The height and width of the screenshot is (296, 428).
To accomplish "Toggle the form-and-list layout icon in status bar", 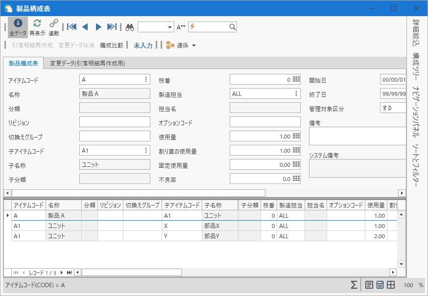I will coord(380,285).
